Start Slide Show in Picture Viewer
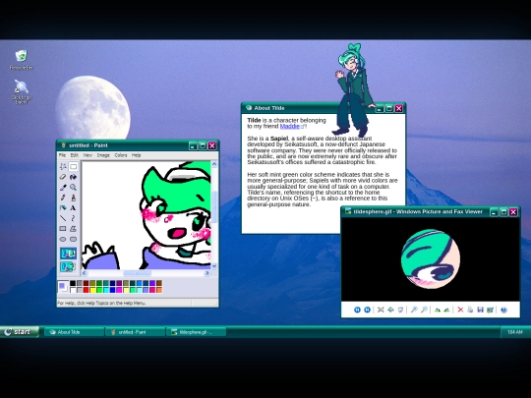The width and height of the screenshot is (531, 398). pyautogui.click(x=400, y=310)
